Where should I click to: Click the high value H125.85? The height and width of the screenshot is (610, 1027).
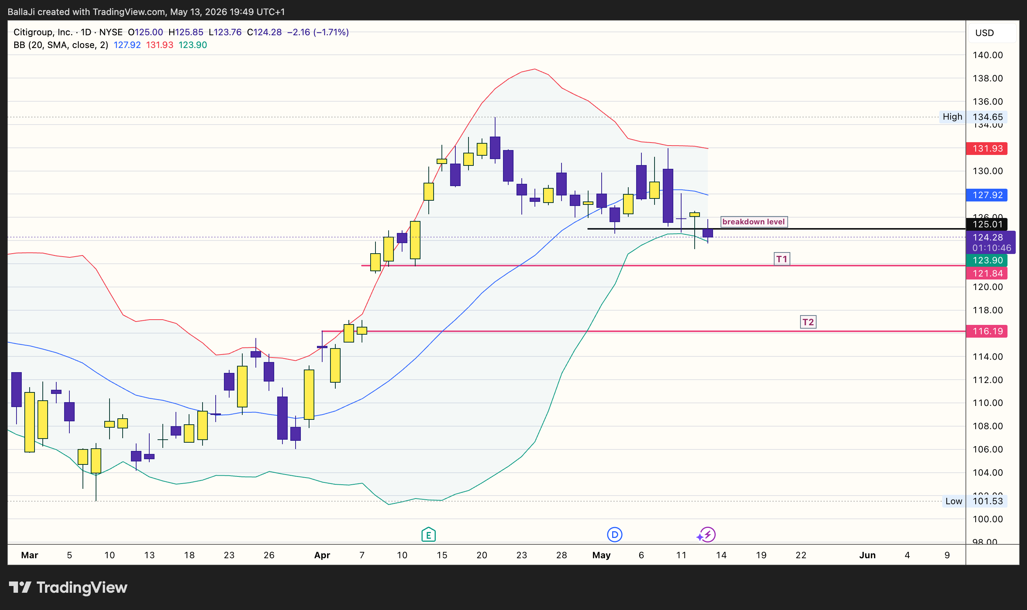(x=186, y=32)
